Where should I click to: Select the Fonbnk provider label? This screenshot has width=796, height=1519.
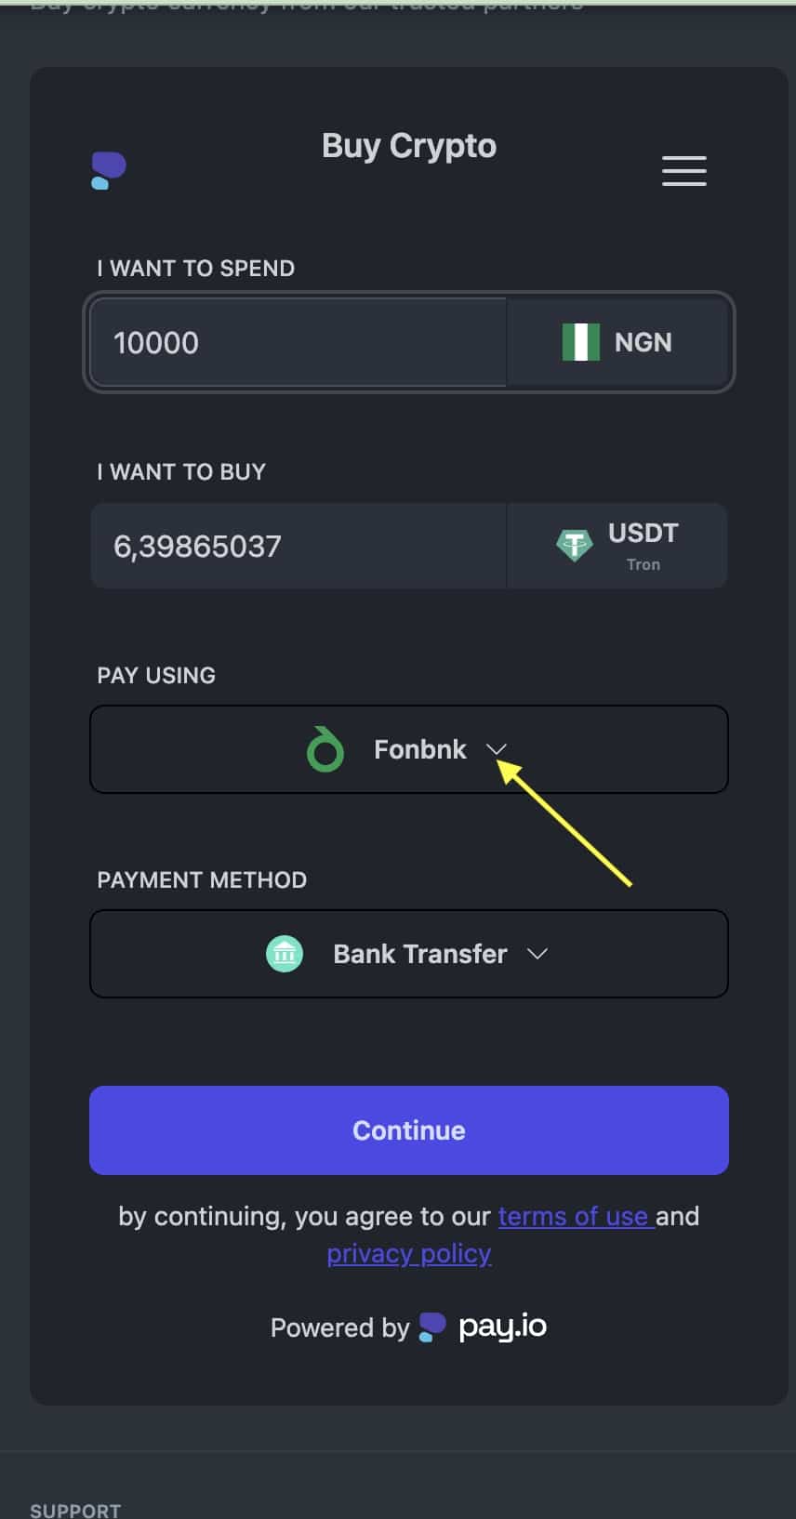click(420, 749)
